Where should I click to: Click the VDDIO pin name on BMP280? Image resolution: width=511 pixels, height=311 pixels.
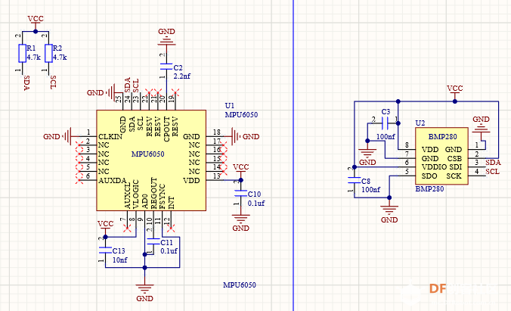pos(434,167)
